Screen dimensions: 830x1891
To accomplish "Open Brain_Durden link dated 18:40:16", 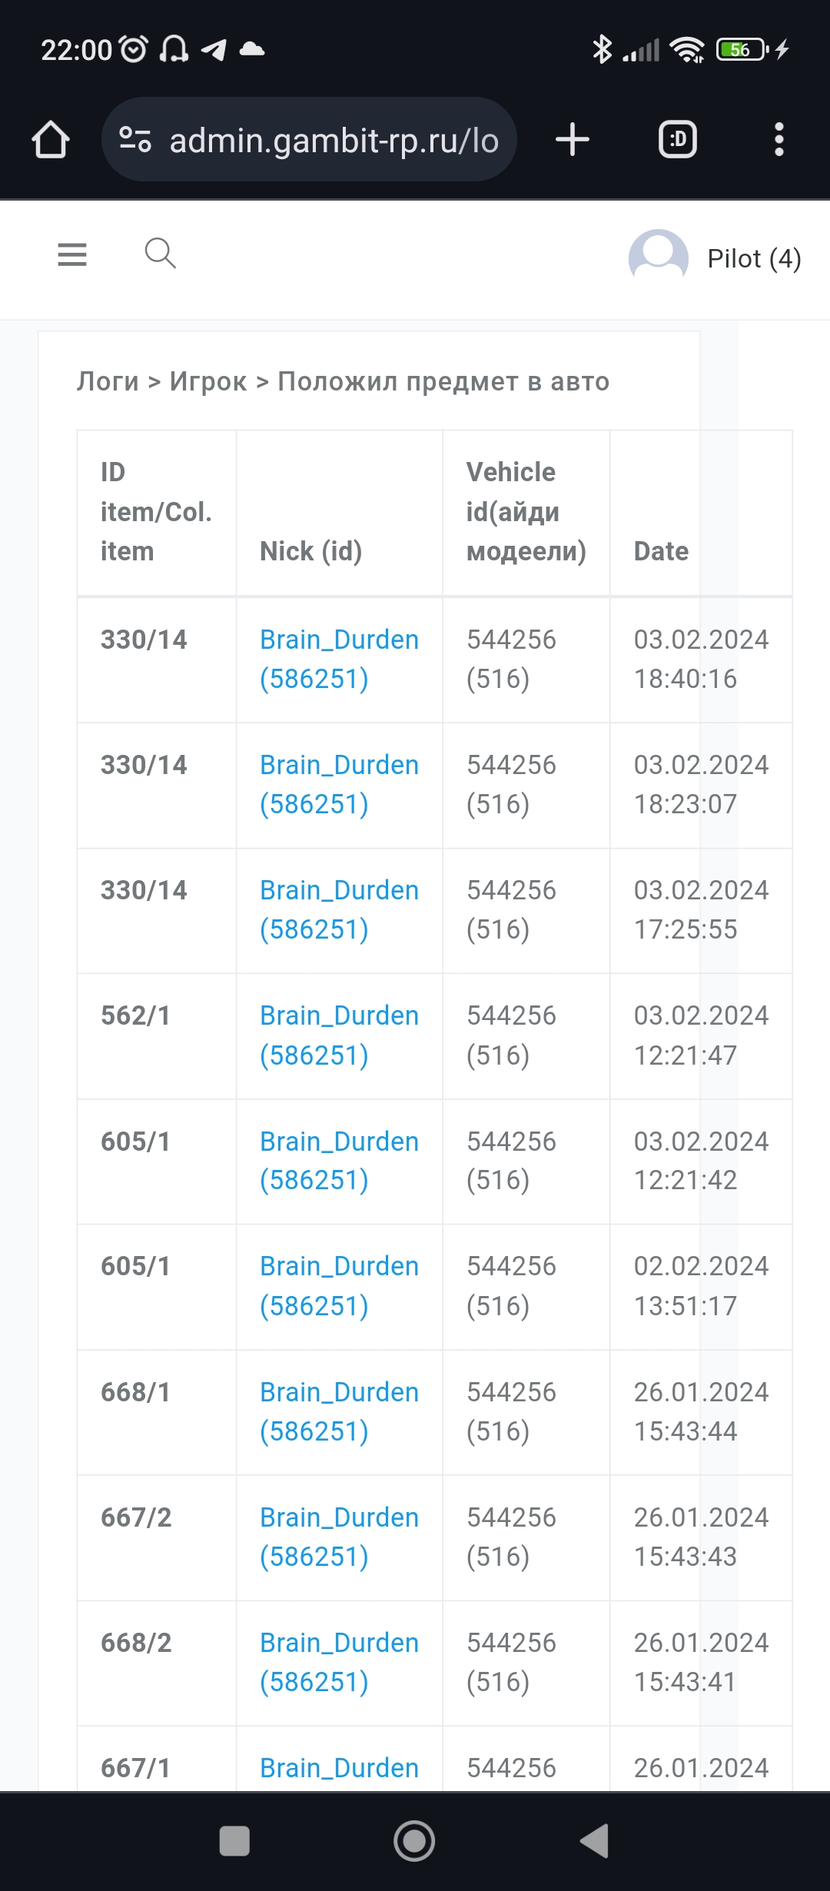I will (x=339, y=659).
